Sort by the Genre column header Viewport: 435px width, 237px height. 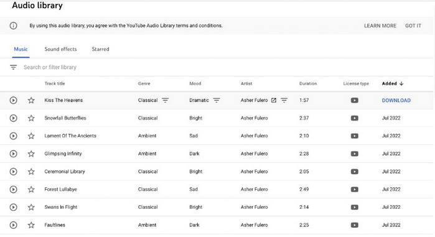click(144, 83)
